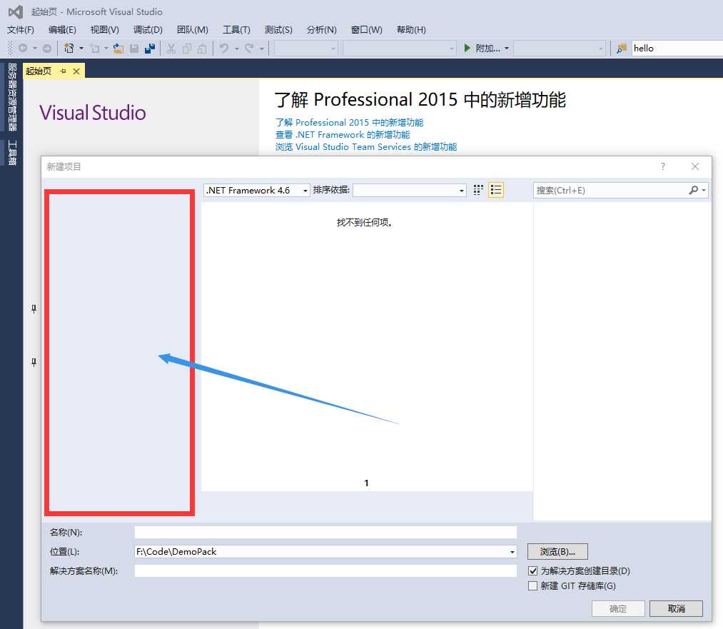Image resolution: width=723 pixels, height=629 pixels.
Task: Open the Redo history dropdown arrow
Action: [261, 48]
